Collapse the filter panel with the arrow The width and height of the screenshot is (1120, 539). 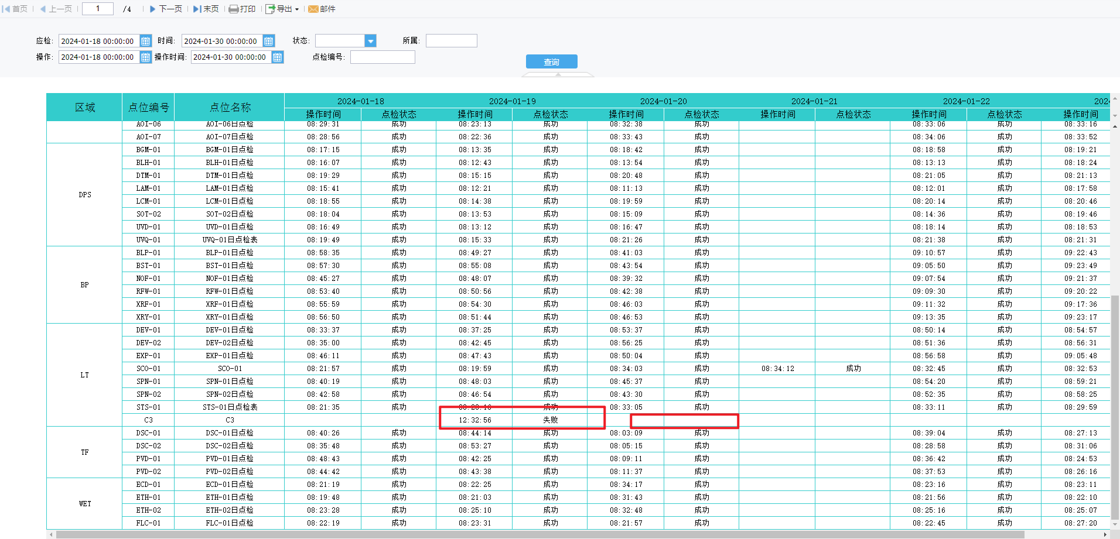click(558, 74)
